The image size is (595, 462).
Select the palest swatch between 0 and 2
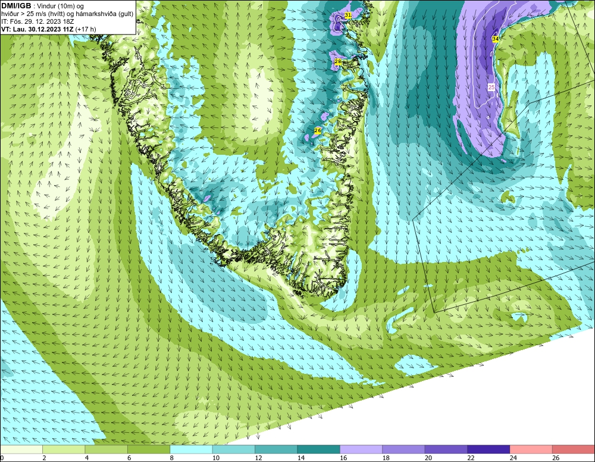tap(21, 449)
